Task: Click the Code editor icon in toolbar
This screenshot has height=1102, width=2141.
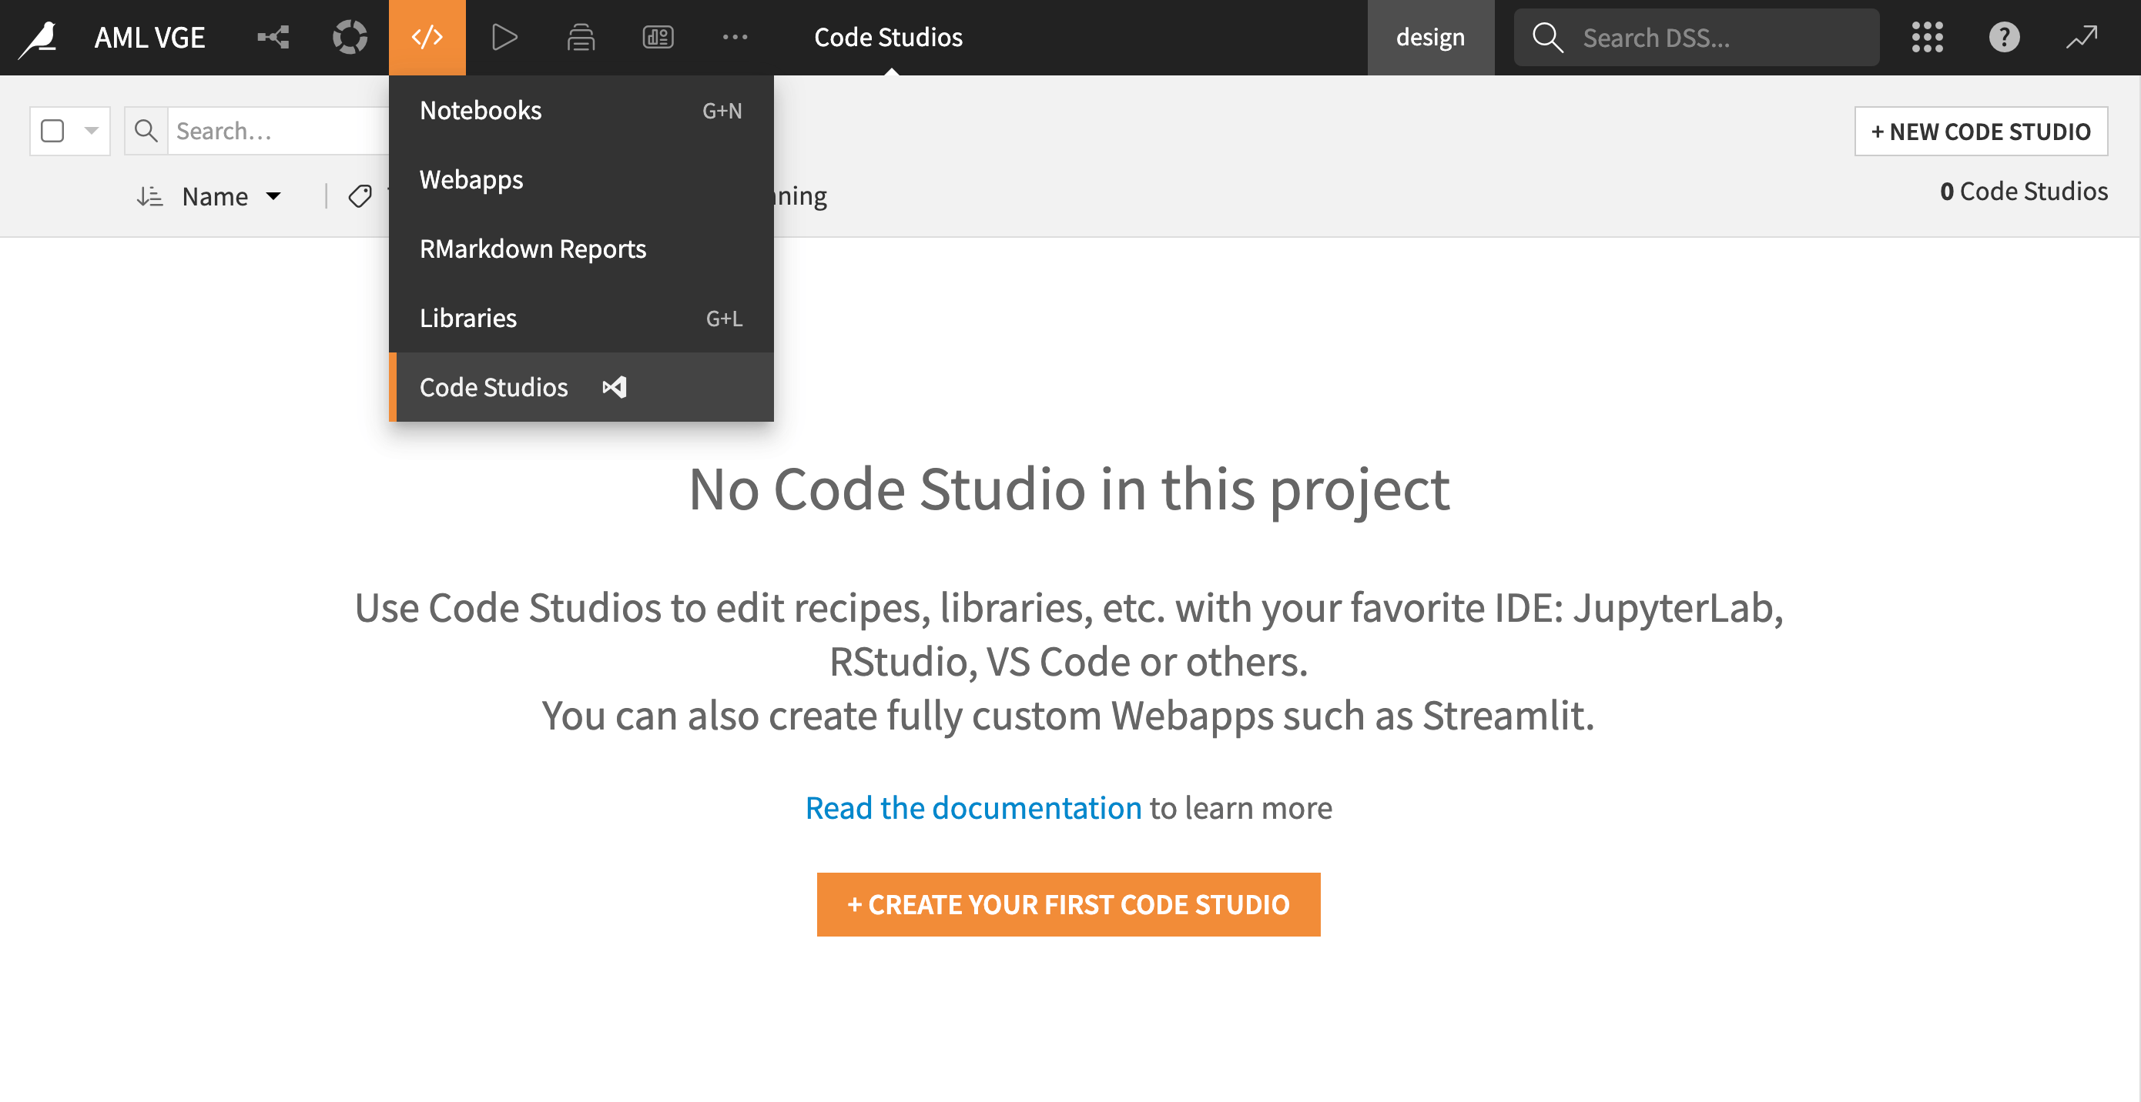Action: 426,38
